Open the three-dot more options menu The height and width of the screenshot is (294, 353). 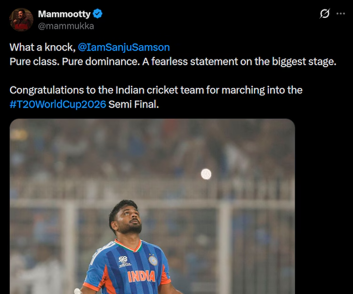(341, 14)
